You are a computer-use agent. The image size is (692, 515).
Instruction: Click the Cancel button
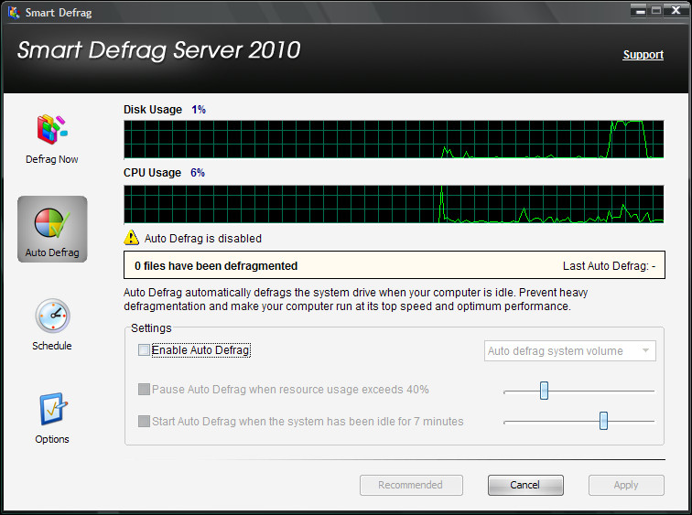point(525,485)
